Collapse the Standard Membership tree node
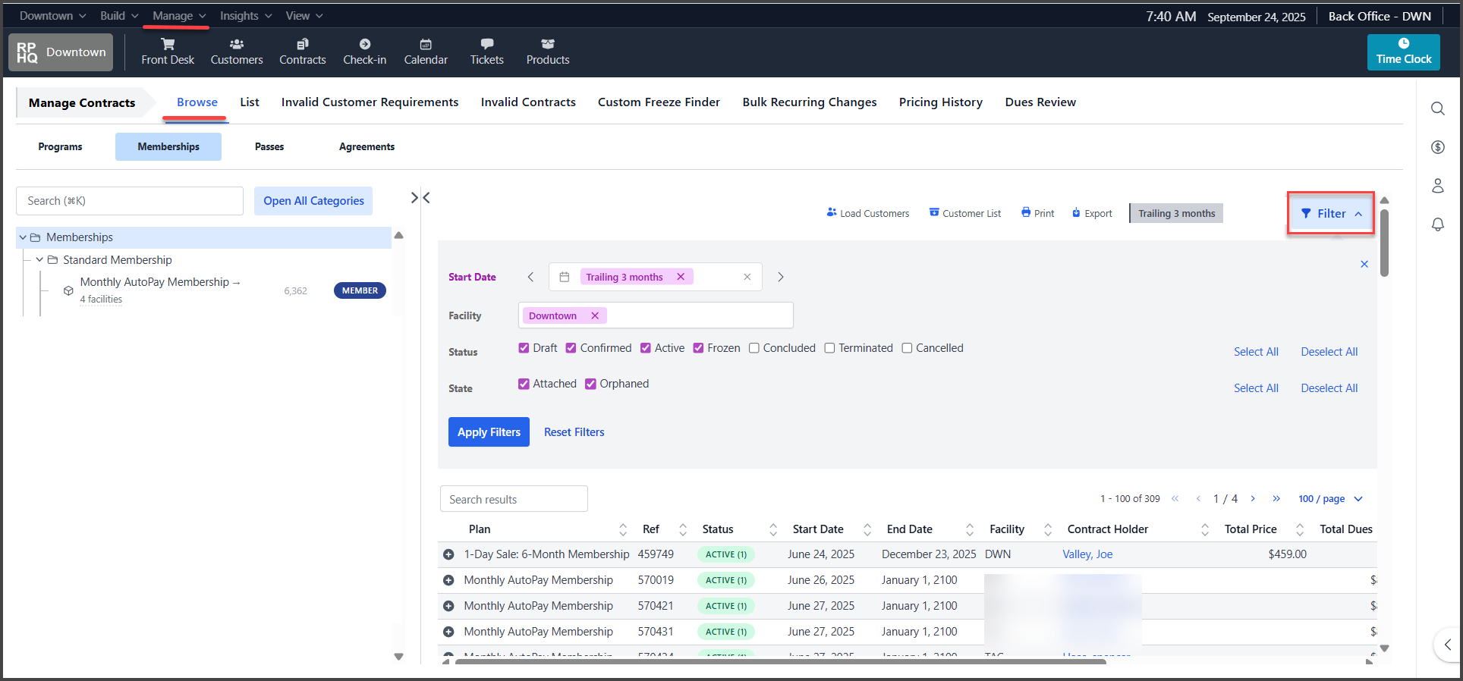 coord(39,260)
